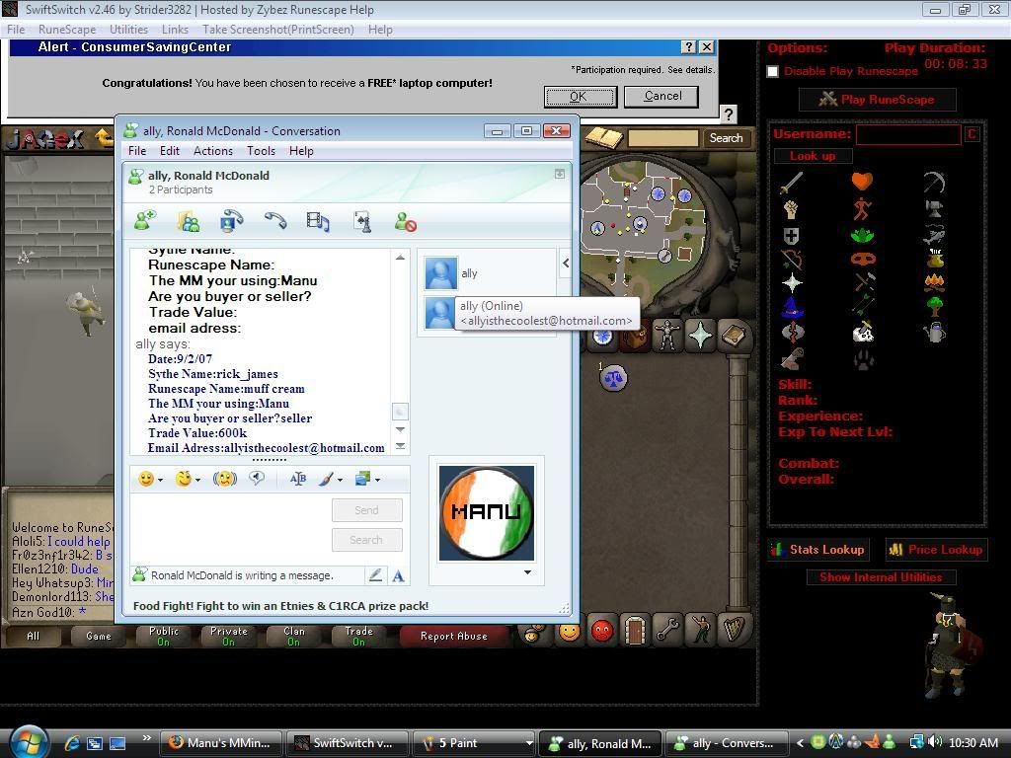The width and height of the screenshot is (1011, 758).
Task: Toggle Public chat On in RuneScape
Action: 164,636
